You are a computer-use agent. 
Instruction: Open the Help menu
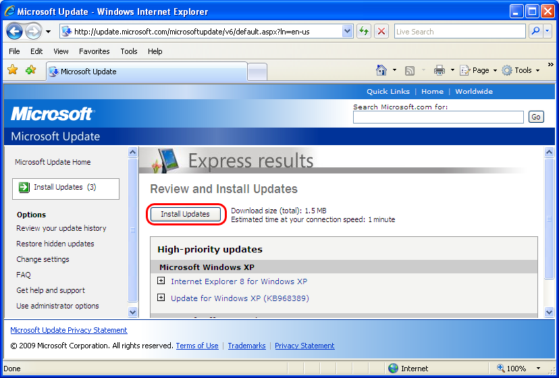155,51
